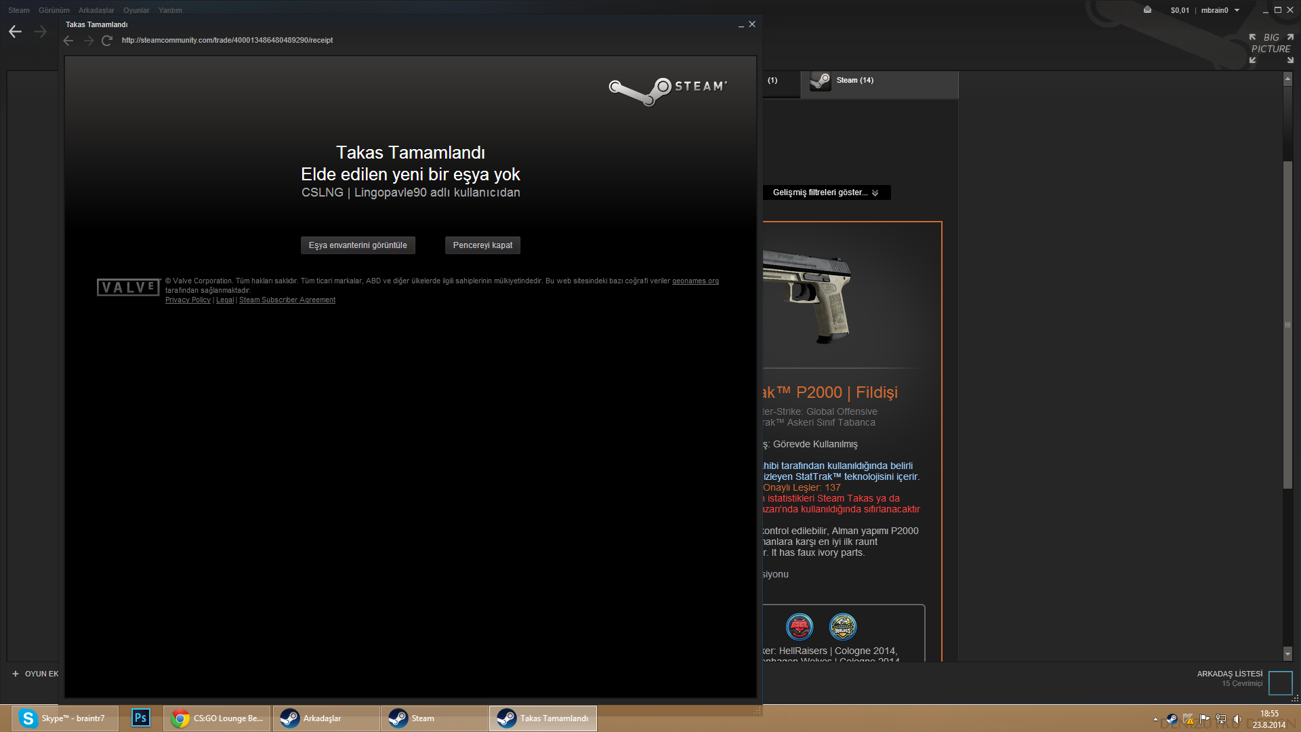Open the geonames.org link

pyautogui.click(x=695, y=281)
